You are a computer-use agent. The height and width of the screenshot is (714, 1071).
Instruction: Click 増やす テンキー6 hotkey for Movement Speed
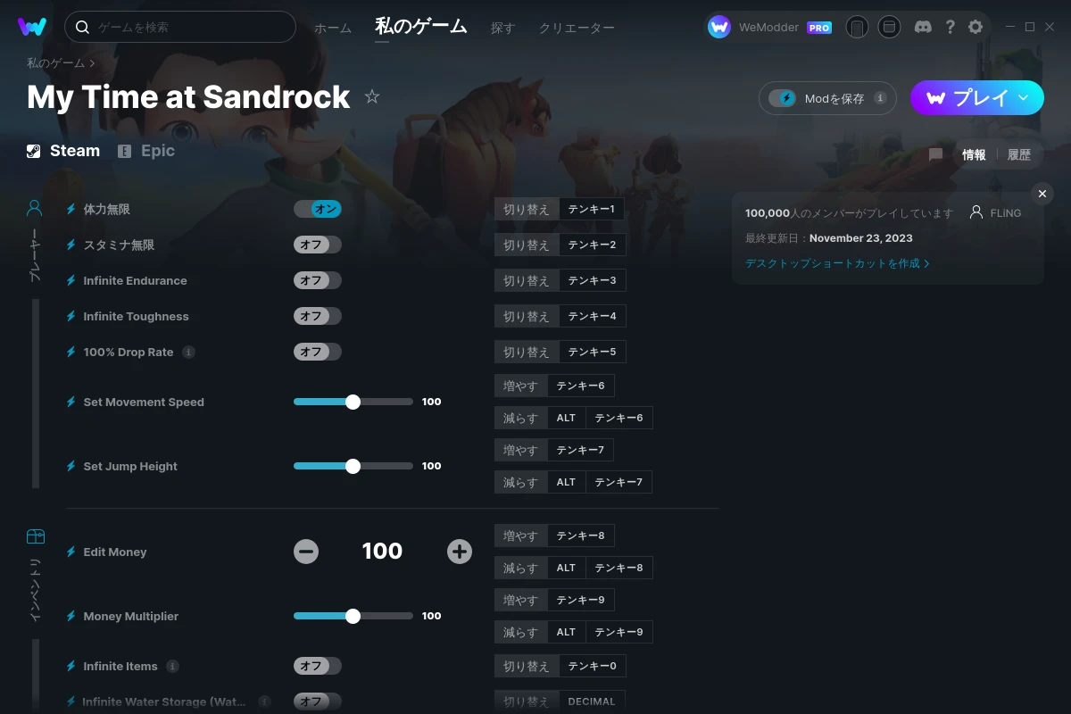(x=554, y=386)
